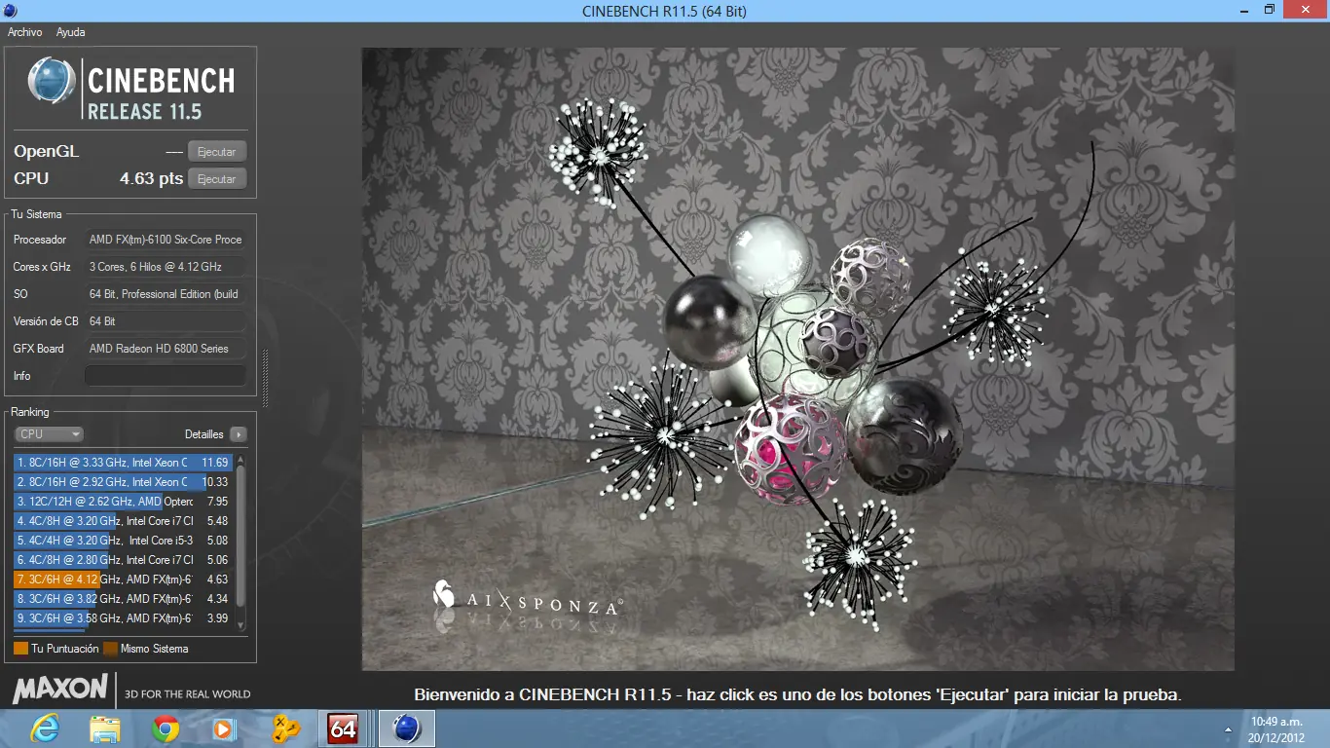Click the CPU score value 4.63 pts
The height and width of the screenshot is (748, 1330).
[151, 179]
